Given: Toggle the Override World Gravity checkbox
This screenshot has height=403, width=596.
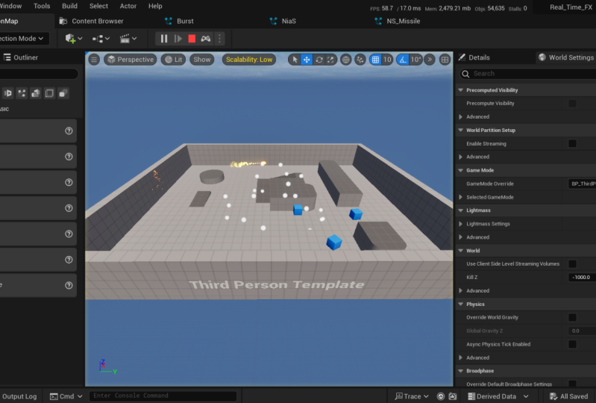Looking at the screenshot, I should coord(572,317).
